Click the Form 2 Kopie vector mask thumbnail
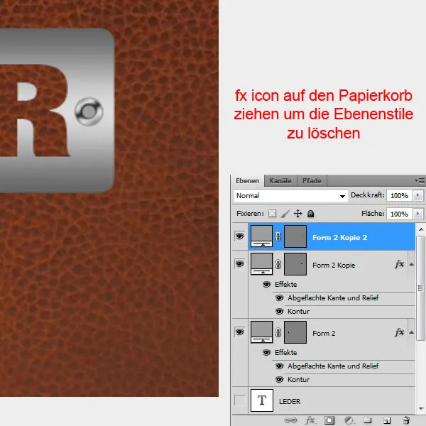Image resolution: width=426 pixels, height=426 pixels. pos(295,264)
